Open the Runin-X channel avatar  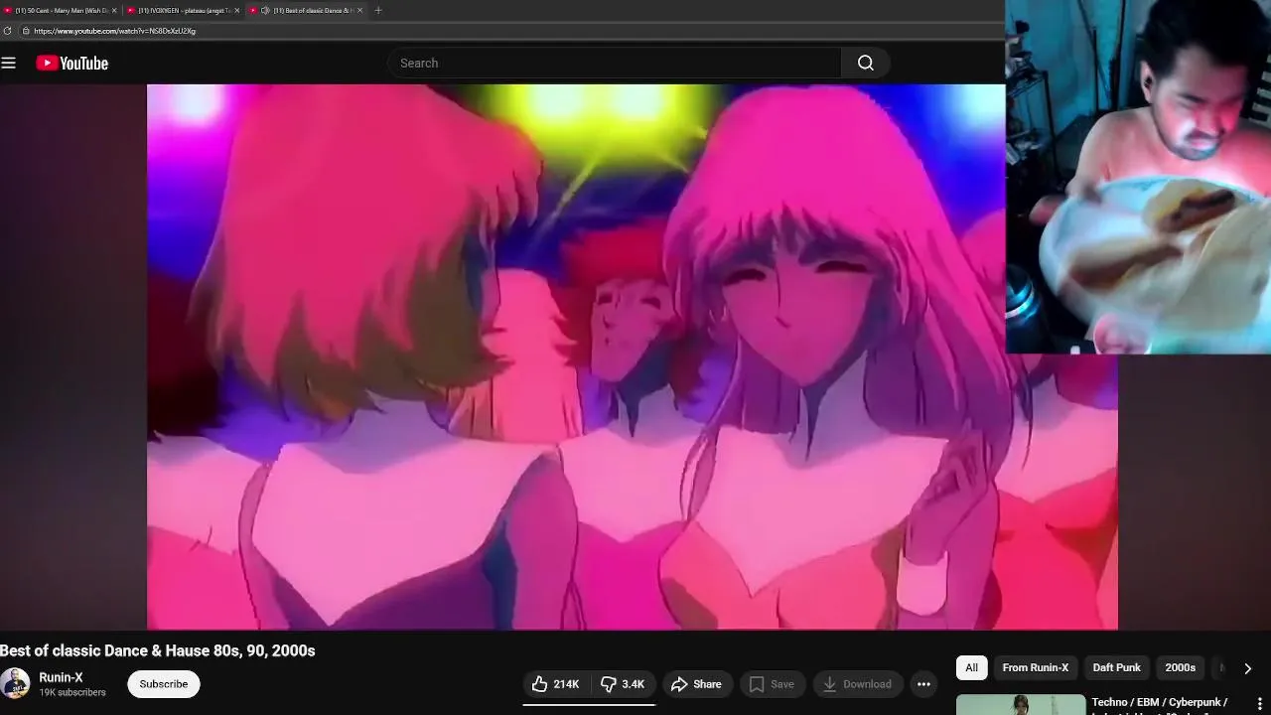point(15,684)
